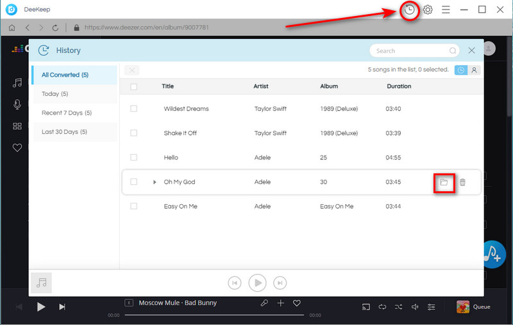Close the History panel
The width and height of the screenshot is (513, 325).
coord(471,51)
